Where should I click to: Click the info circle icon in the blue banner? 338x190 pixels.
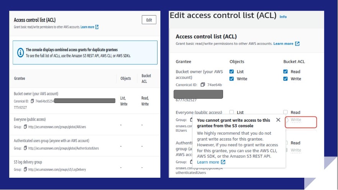(20, 52)
